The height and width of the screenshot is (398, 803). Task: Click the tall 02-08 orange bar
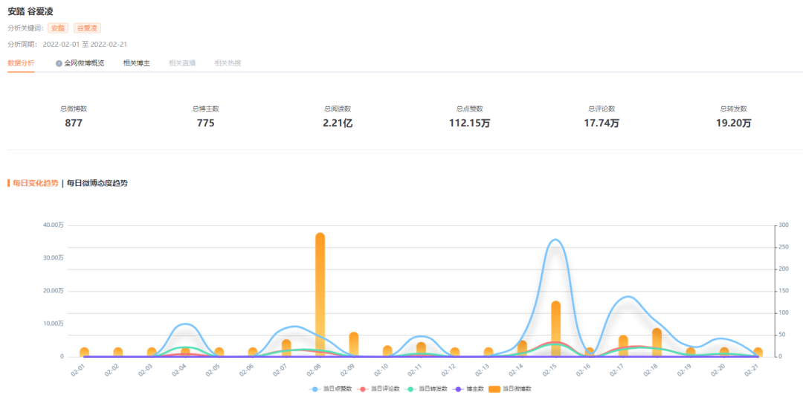(320, 295)
